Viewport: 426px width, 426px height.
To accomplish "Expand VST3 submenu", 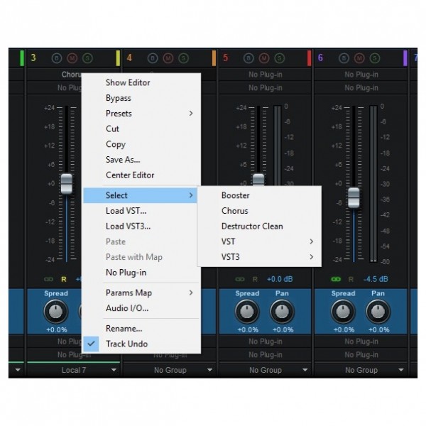I will coord(259,257).
